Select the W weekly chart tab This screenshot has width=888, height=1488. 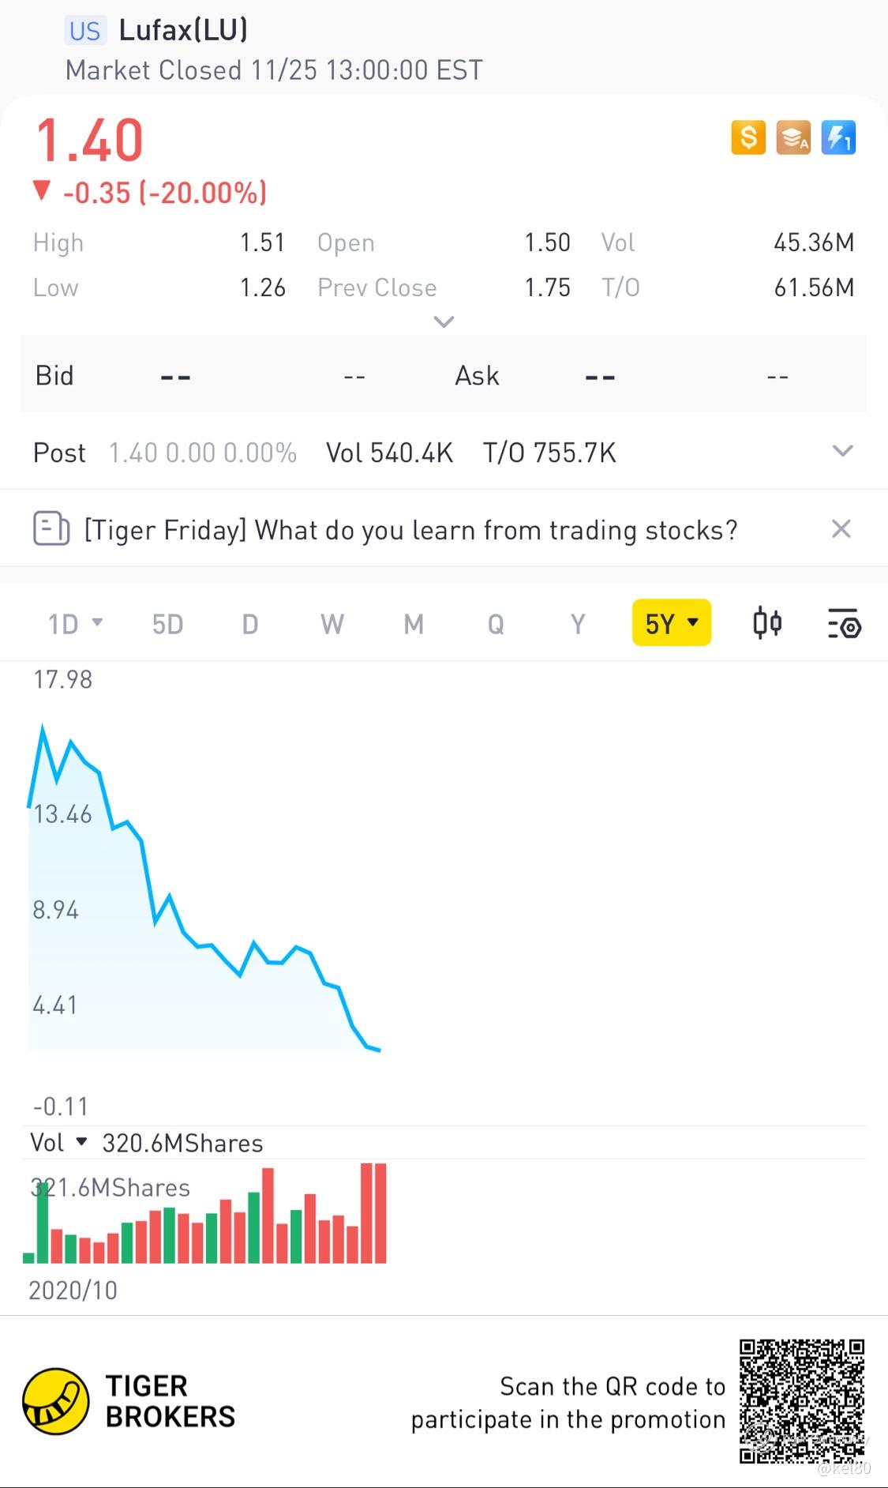(332, 624)
